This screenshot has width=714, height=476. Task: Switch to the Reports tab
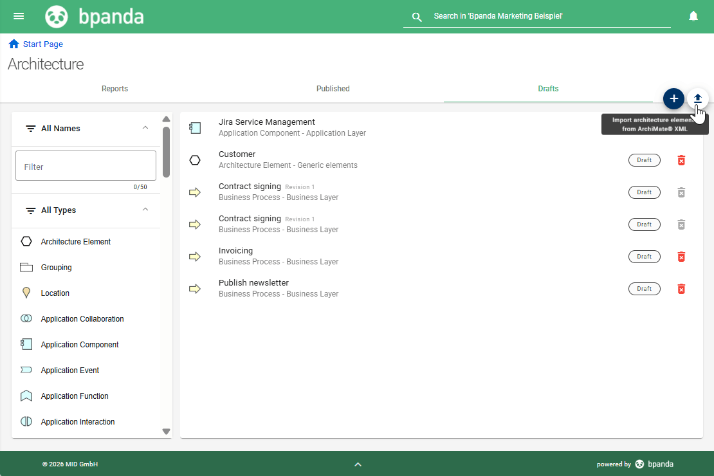tap(114, 89)
